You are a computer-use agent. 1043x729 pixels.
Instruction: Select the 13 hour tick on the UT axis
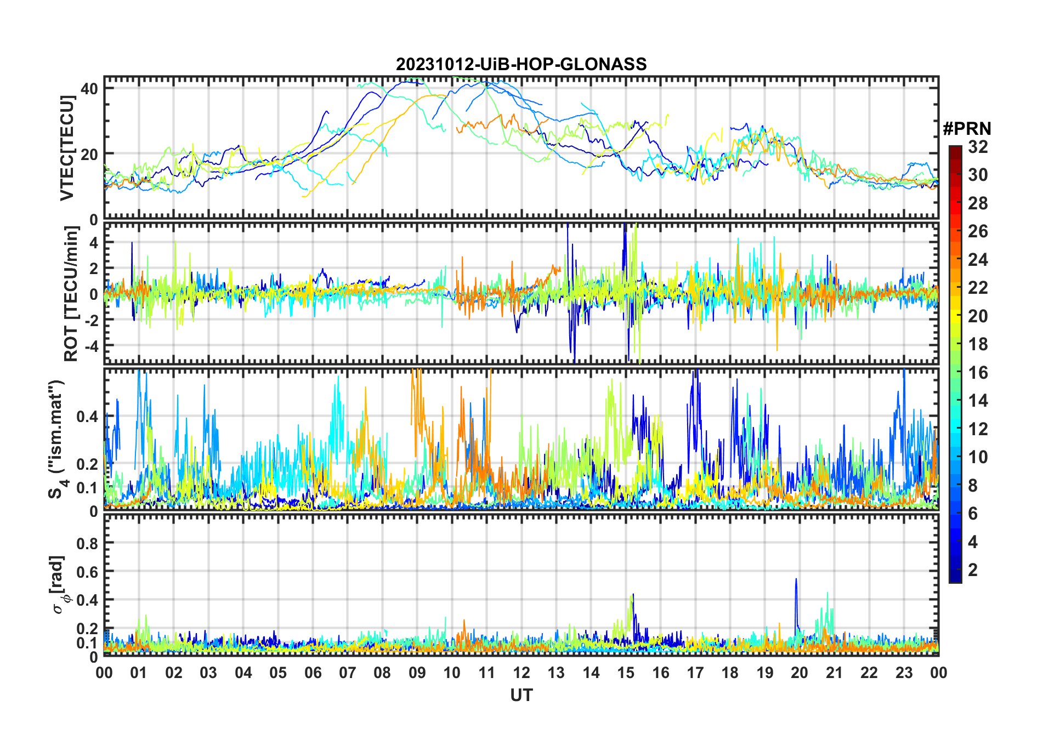pyautogui.click(x=556, y=673)
